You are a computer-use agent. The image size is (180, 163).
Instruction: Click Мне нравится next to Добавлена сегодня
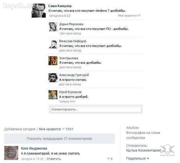pos(50,129)
